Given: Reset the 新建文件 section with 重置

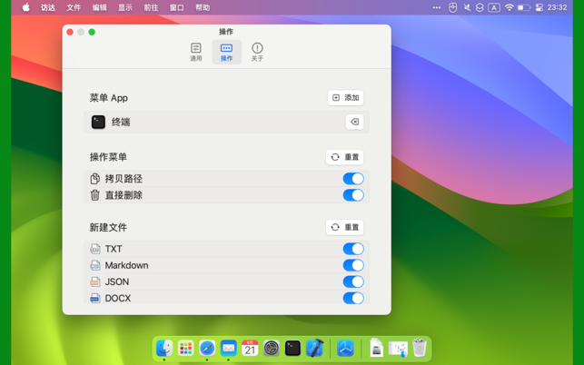Looking at the screenshot, I should (345, 227).
